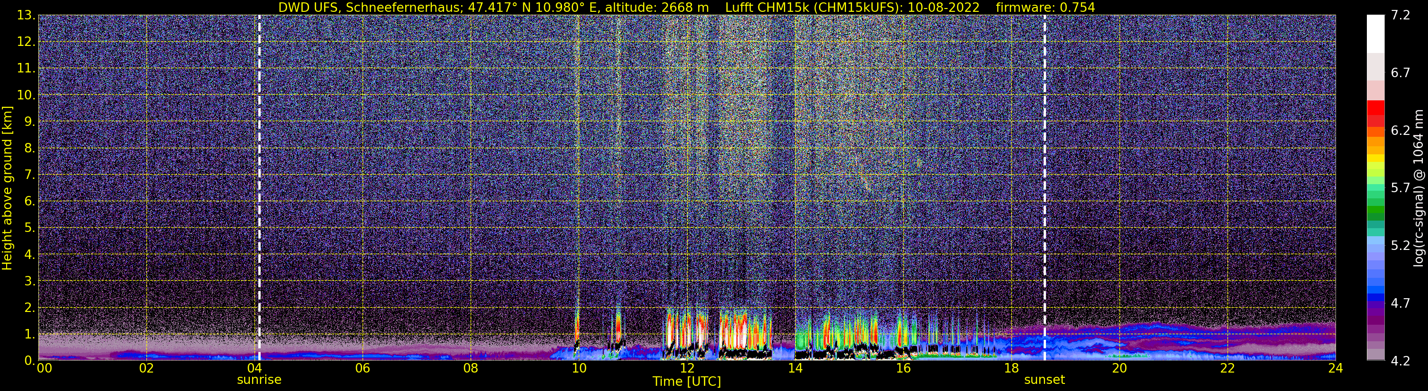Click the 'Time [UTC]' axis label
This screenshot has height=391, width=1428.
point(687,382)
